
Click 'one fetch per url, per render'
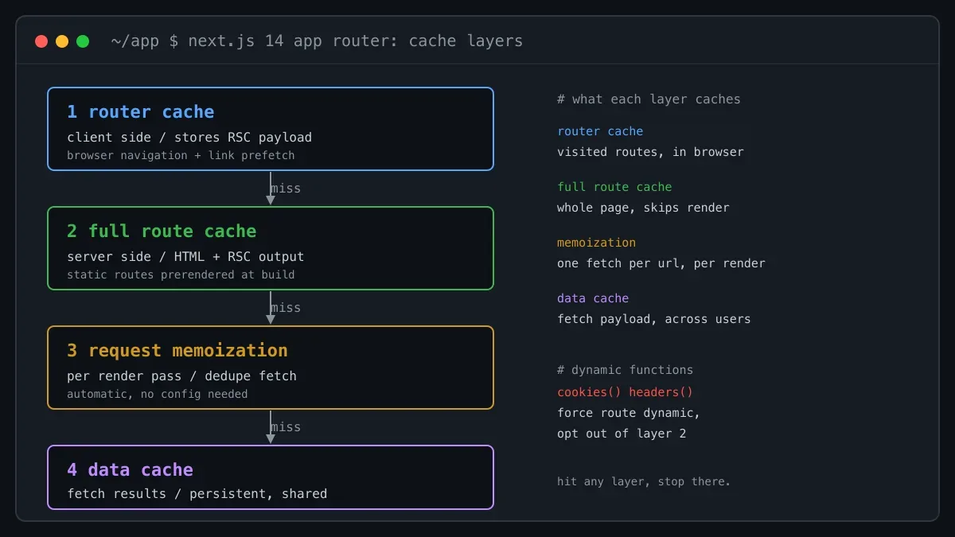tap(661, 263)
